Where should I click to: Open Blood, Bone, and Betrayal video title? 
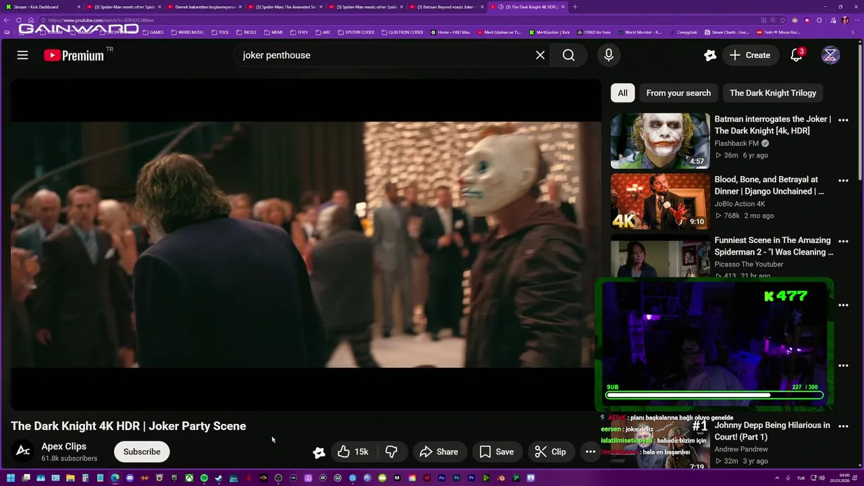769,185
